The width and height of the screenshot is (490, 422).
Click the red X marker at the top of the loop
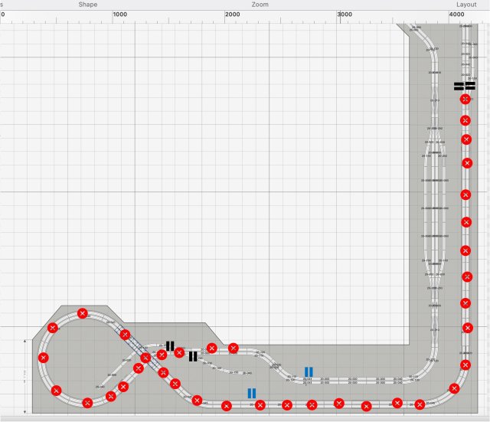pos(83,313)
